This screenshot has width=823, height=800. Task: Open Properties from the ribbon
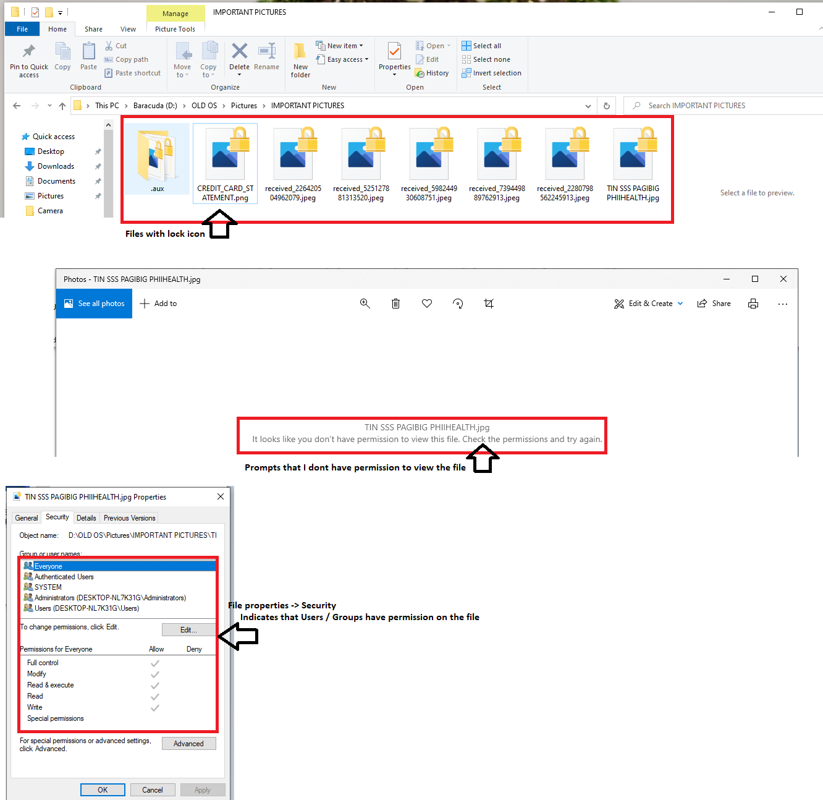[x=394, y=59]
